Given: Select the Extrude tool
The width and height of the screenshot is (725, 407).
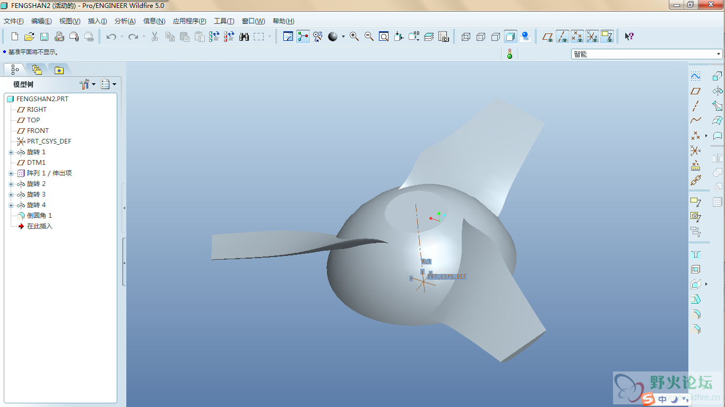Looking at the screenshot, I should [718, 76].
